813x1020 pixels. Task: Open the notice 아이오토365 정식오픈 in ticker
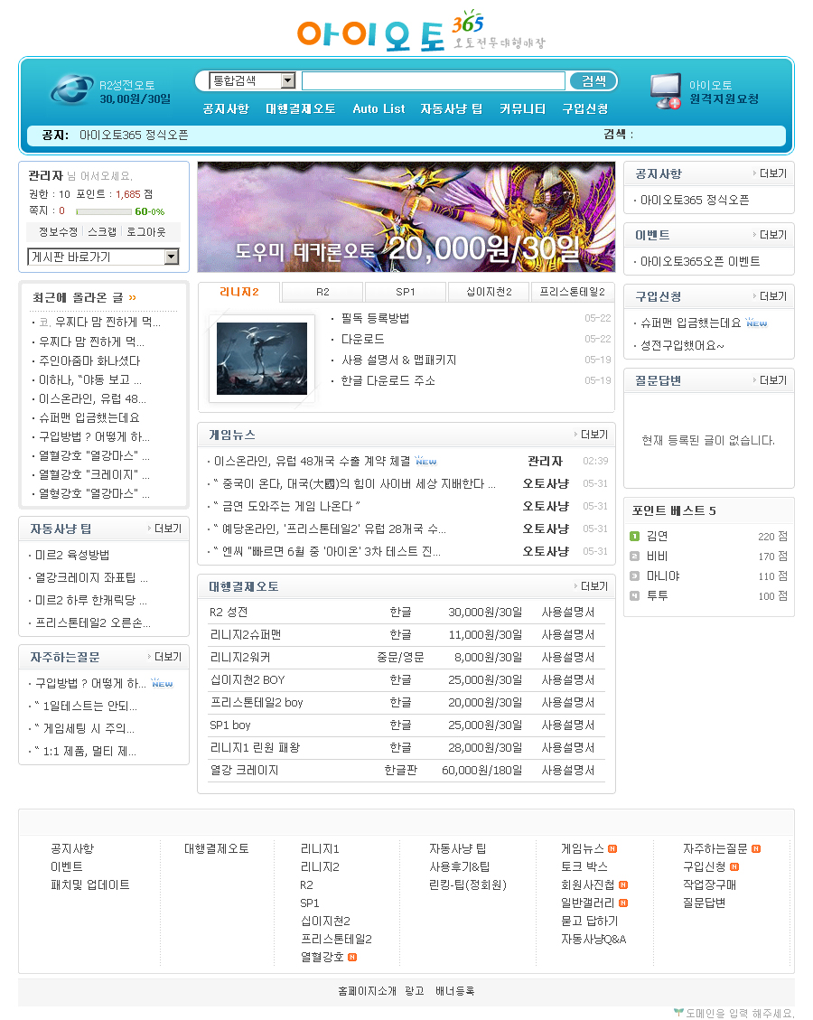[134, 135]
